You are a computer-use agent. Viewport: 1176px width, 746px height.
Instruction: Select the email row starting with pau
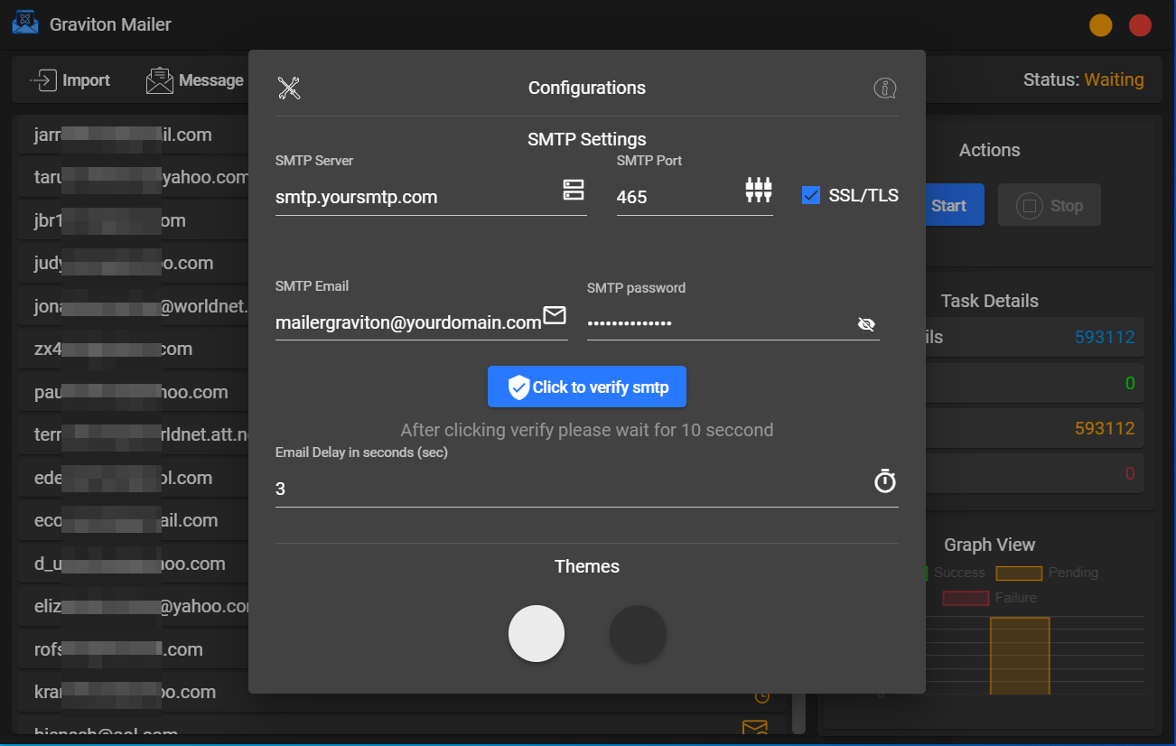(x=134, y=392)
